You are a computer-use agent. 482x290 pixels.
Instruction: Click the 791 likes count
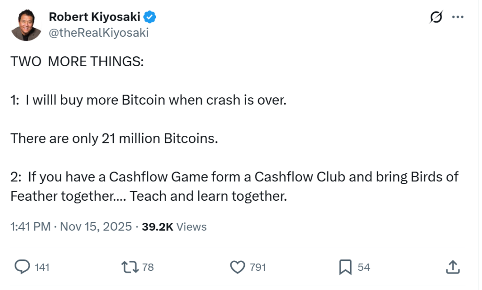point(257,267)
